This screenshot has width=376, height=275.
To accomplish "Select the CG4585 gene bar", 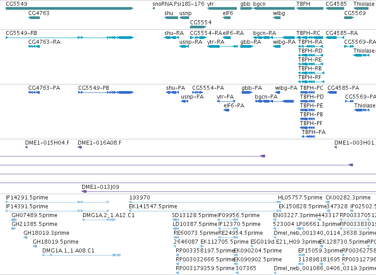I will click(335, 8).
